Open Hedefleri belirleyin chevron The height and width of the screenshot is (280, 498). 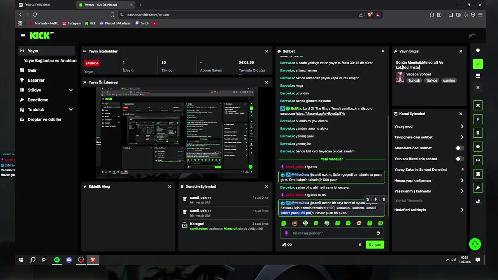pyautogui.click(x=462, y=210)
